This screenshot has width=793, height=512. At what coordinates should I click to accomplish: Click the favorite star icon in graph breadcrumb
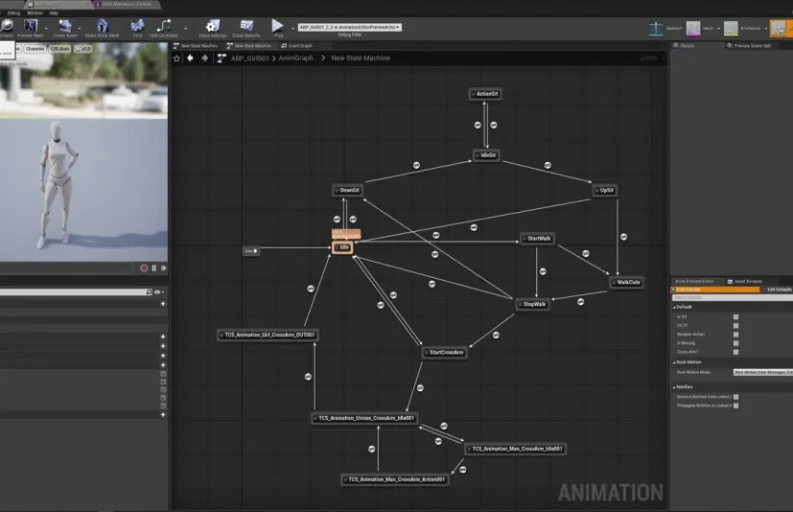(x=176, y=58)
